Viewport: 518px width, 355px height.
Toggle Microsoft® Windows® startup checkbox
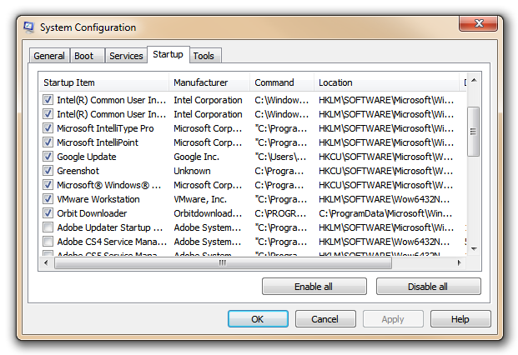click(x=48, y=185)
